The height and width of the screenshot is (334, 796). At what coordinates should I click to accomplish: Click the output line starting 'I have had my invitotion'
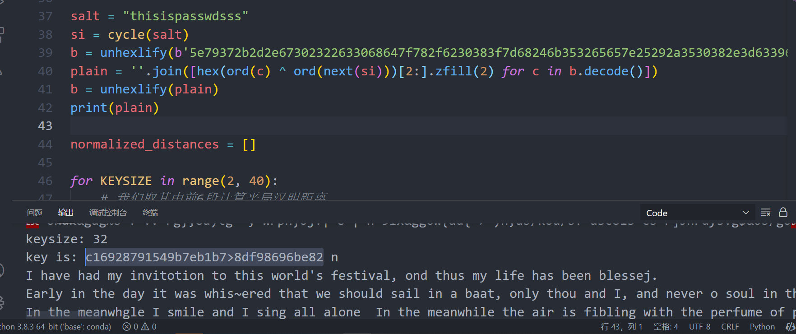(342, 275)
